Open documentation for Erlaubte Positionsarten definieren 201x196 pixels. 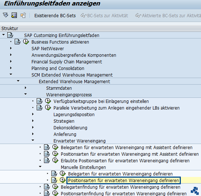pyautogui.click(x=47, y=160)
